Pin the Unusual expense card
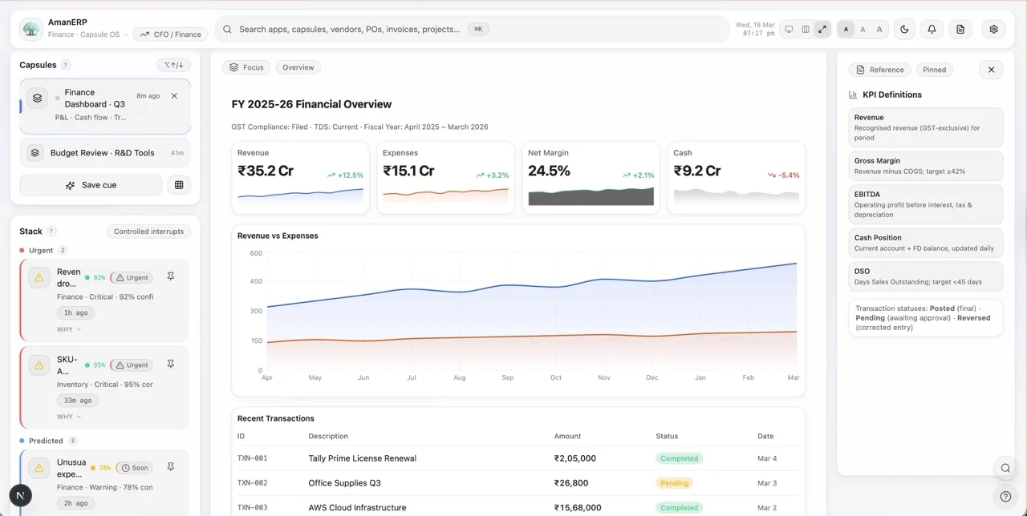Image resolution: width=1027 pixels, height=516 pixels. pyautogui.click(x=170, y=467)
